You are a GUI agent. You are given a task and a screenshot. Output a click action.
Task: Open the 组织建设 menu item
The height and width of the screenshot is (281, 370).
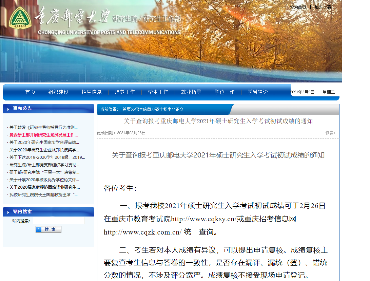58,92
